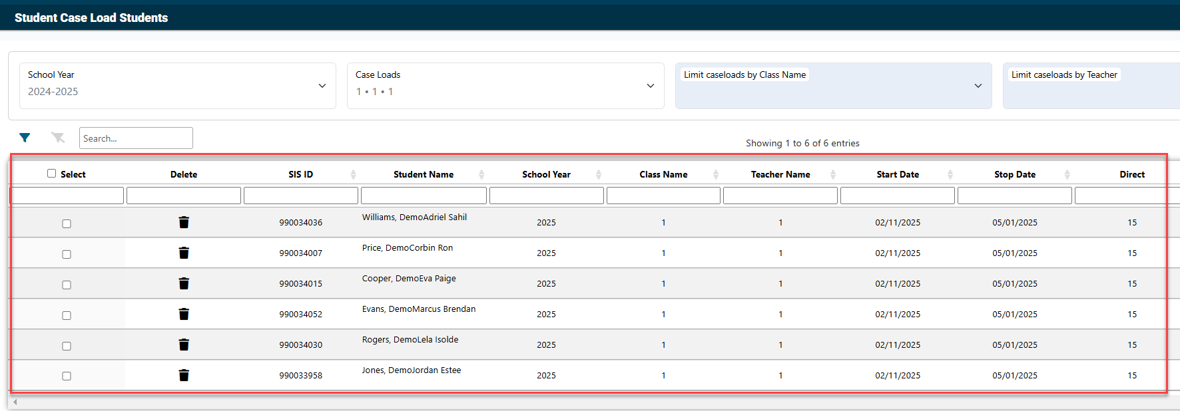Click student name Jones, DemoJordan Estee

tap(412, 370)
